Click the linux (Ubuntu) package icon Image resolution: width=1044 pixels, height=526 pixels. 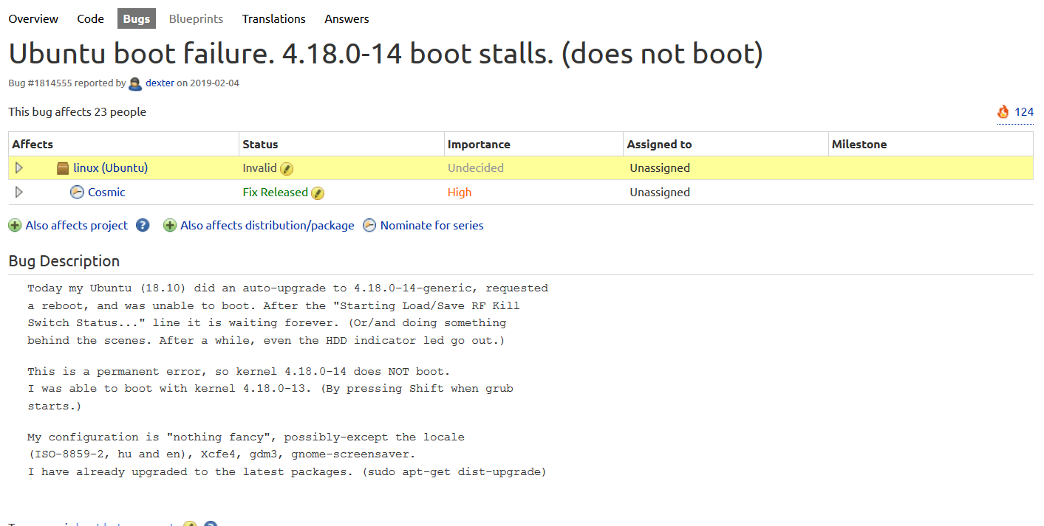[x=63, y=168]
